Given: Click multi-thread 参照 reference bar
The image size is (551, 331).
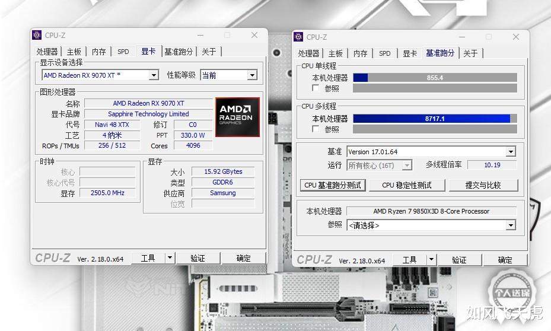Looking at the screenshot, I should [x=435, y=129].
